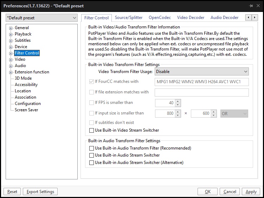Expand the General tree node
Screen dimensions: 264x198
11,28
